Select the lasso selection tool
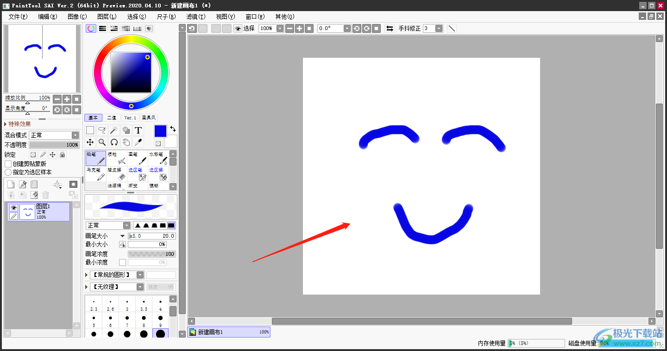This screenshot has width=667, height=351. (102, 130)
